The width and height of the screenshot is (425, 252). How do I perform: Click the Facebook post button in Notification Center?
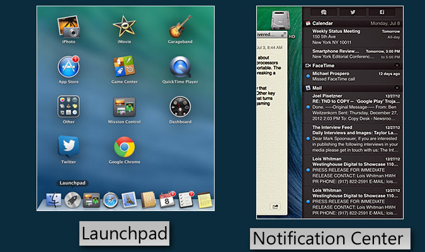382,12
